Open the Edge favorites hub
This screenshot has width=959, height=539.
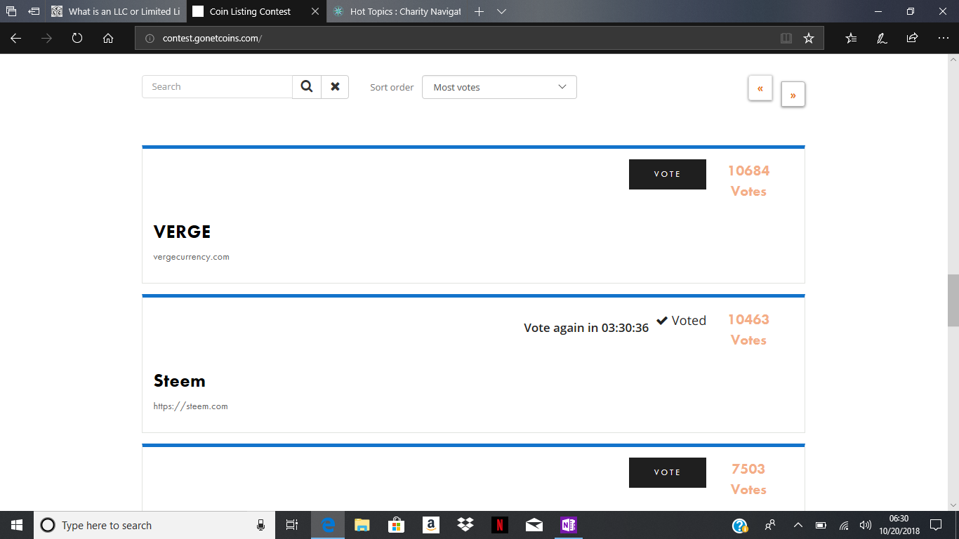coord(851,39)
